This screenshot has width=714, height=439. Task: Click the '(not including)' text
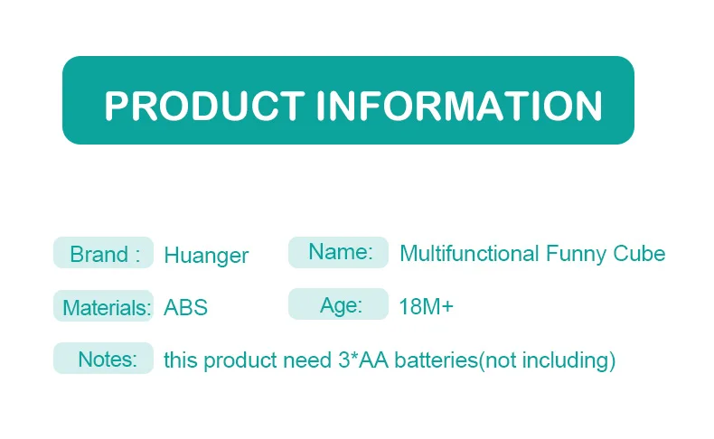[546, 360]
